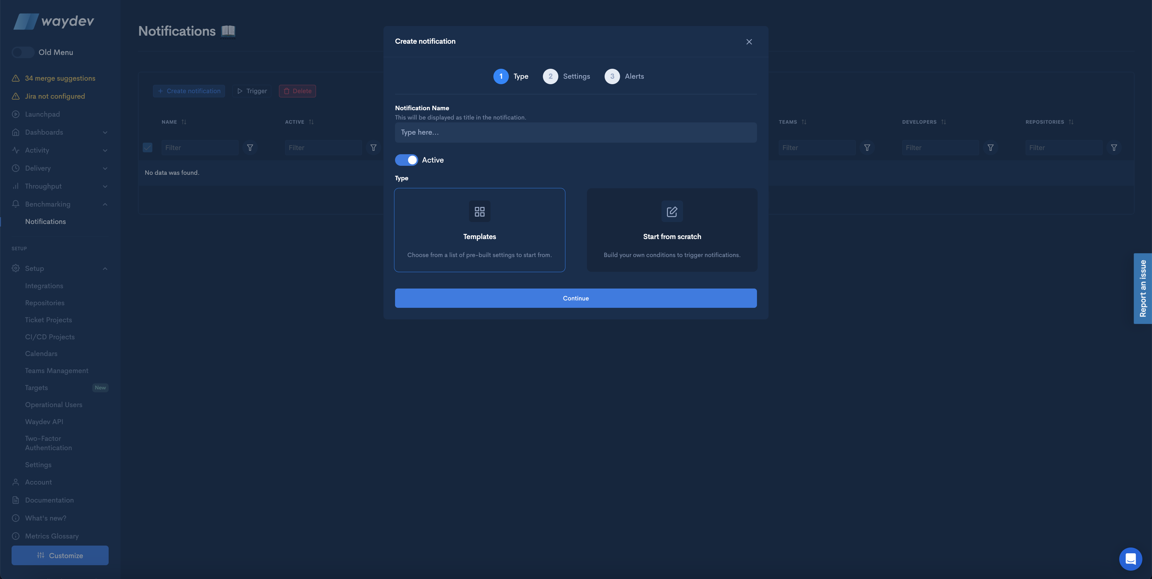Click the Notification Name input field
Image resolution: width=1152 pixels, height=579 pixels.
click(x=576, y=132)
